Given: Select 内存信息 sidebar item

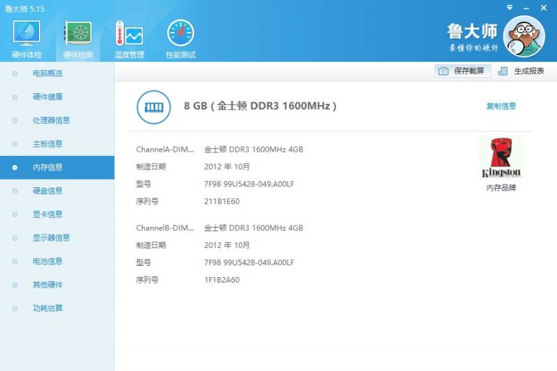Looking at the screenshot, I should [57, 168].
